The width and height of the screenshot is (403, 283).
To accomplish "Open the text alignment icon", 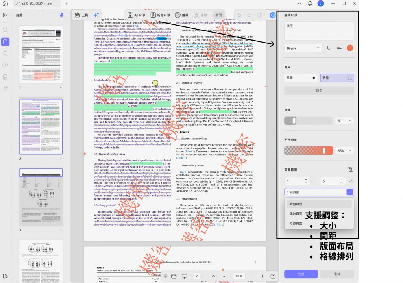I will click(339, 48).
